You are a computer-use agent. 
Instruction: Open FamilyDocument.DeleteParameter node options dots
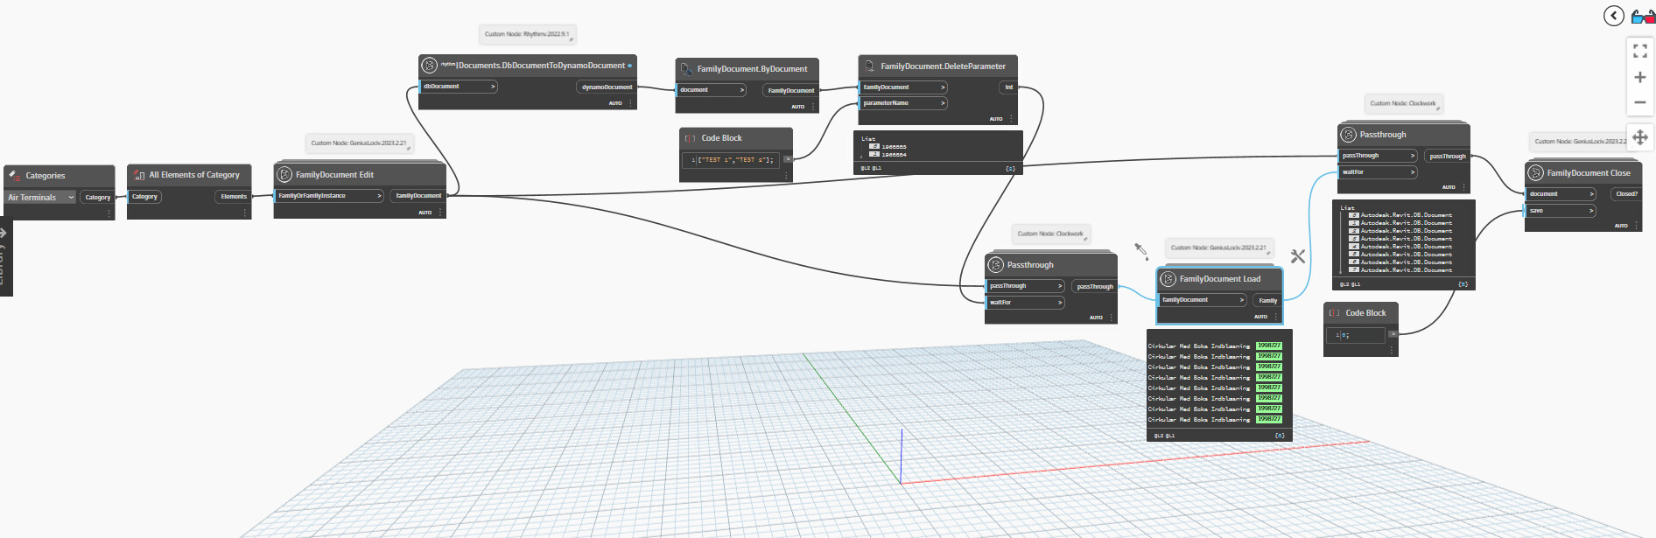[1011, 119]
